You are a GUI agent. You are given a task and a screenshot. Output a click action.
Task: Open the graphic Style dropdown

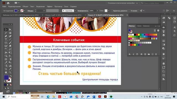click(x=109, y=11)
